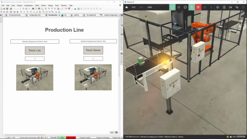
Task: Open the zoom magnifier in visualization
Action: click(117, 132)
